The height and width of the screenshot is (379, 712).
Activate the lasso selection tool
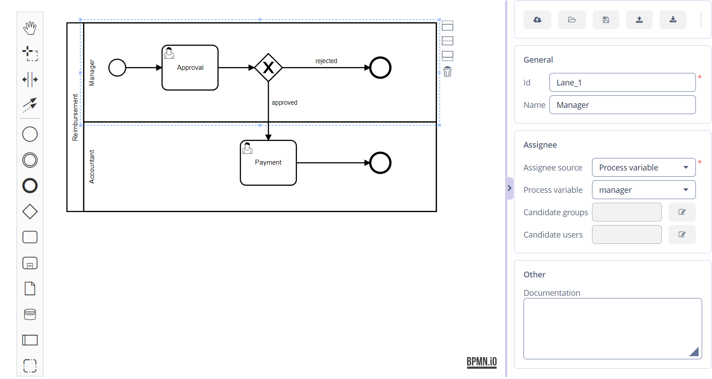pos(30,54)
